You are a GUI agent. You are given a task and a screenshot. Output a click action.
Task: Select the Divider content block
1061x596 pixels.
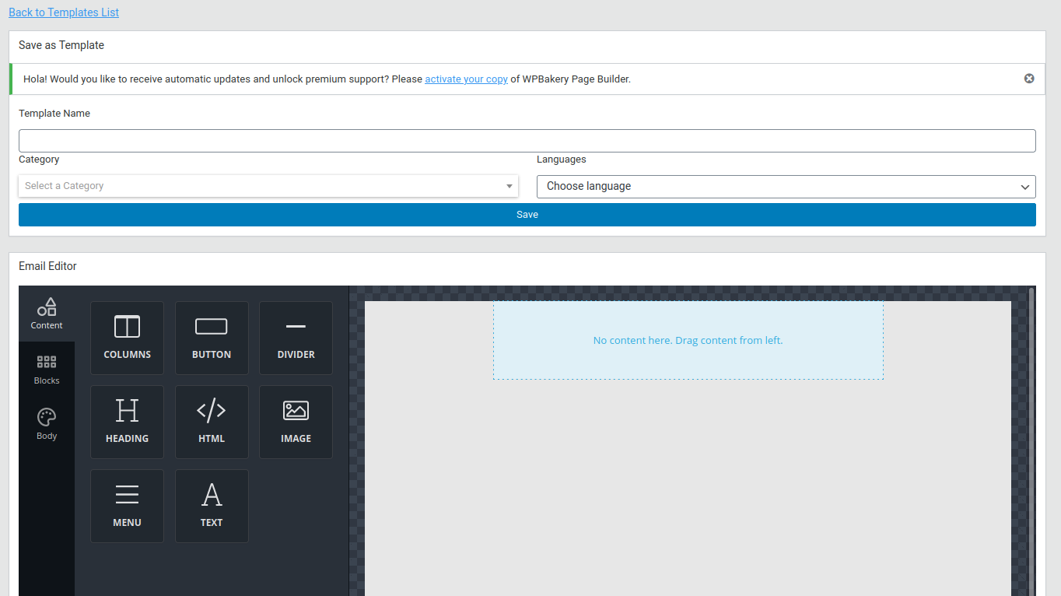click(296, 338)
